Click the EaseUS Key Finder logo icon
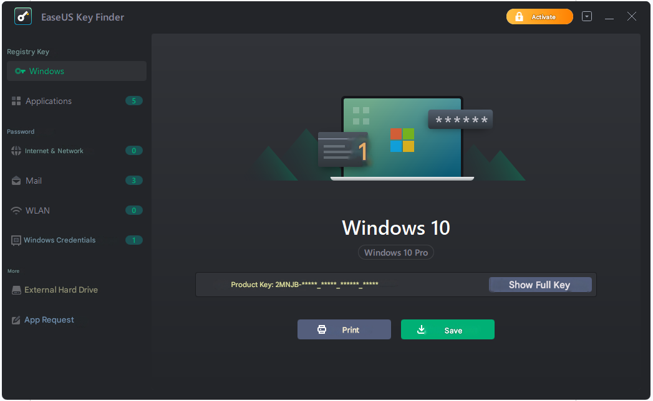653x401 pixels. [x=23, y=17]
